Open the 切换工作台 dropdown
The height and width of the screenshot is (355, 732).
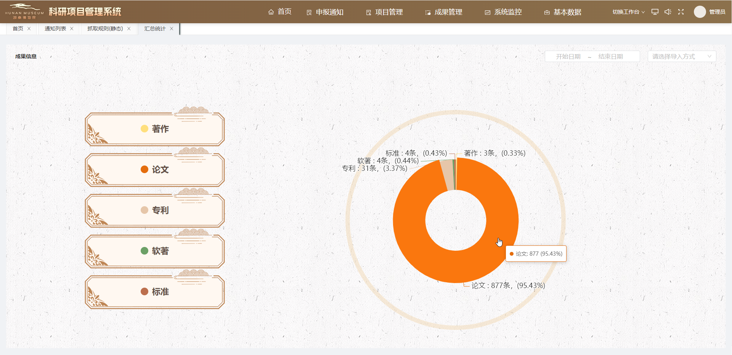(x=628, y=12)
